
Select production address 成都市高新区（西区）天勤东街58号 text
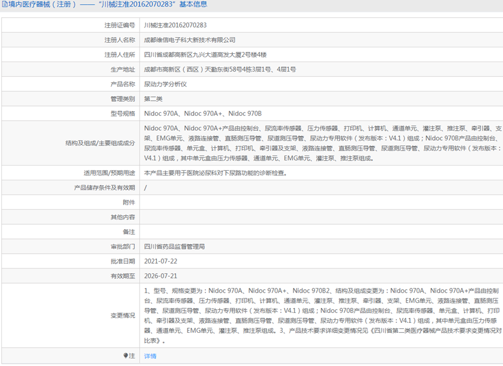click(x=192, y=69)
